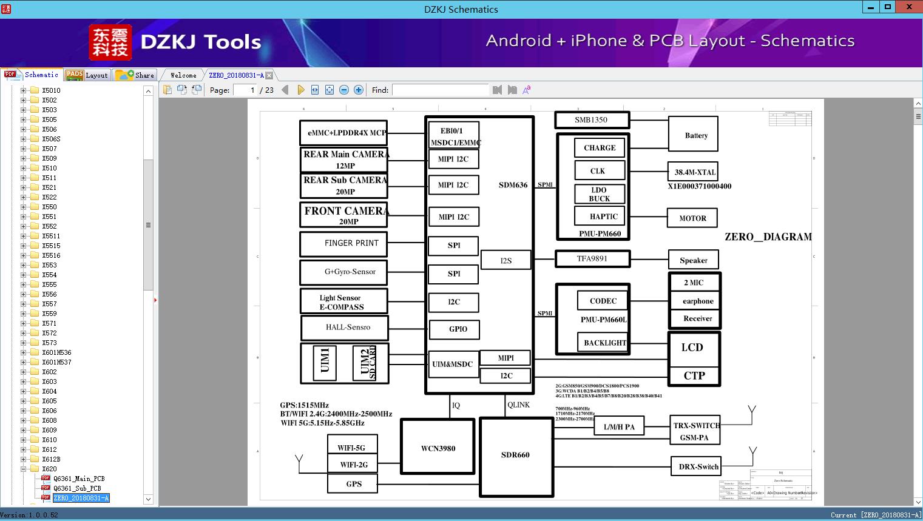
Task: Find previous match icon
Action: (x=498, y=90)
